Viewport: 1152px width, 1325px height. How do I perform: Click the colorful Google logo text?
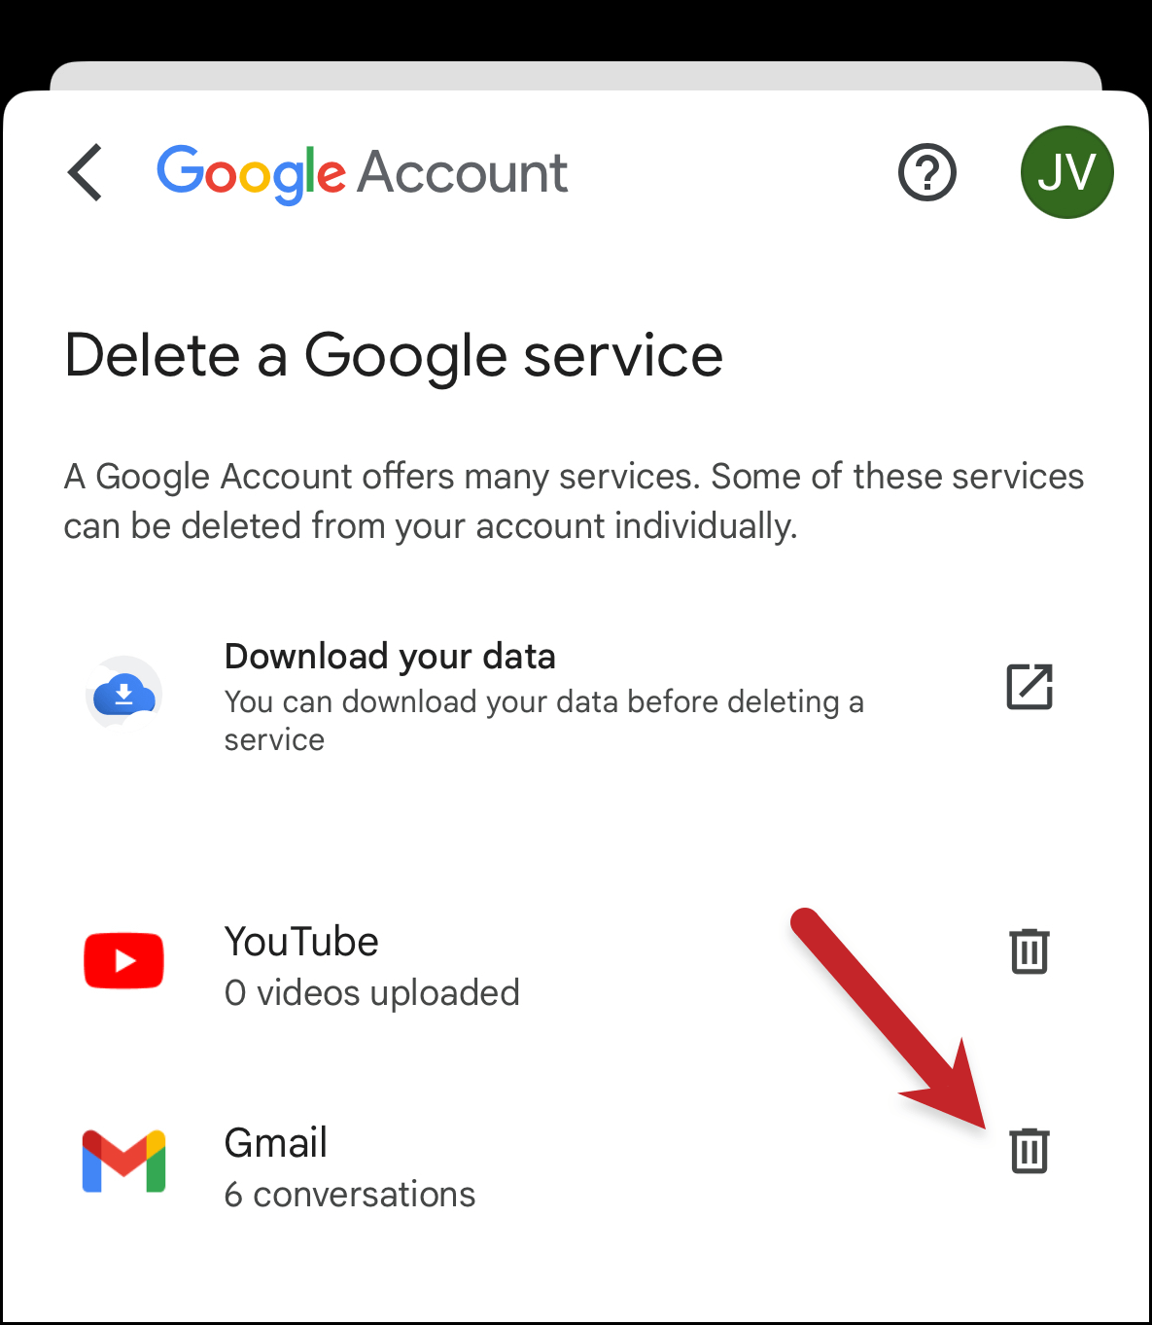pyautogui.click(x=251, y=174)
